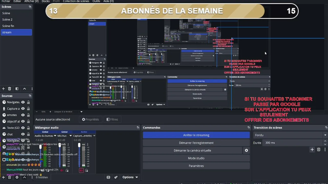Lock the emotes source
Image resolution: width=328 pixels, height=184 pixels.
(28, 115)
